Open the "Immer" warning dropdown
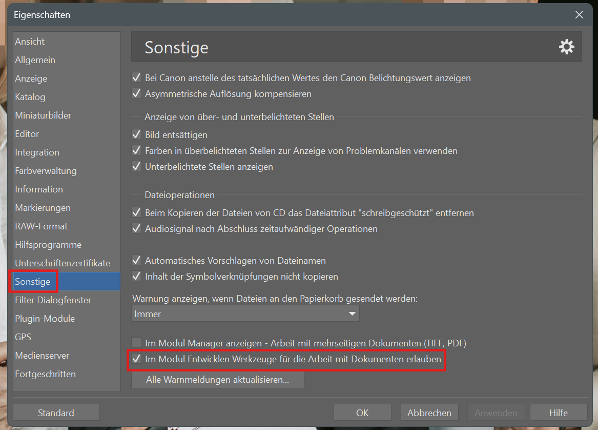Image resolution: width=598 pixels, height=430 pixels. coord(352,314)
